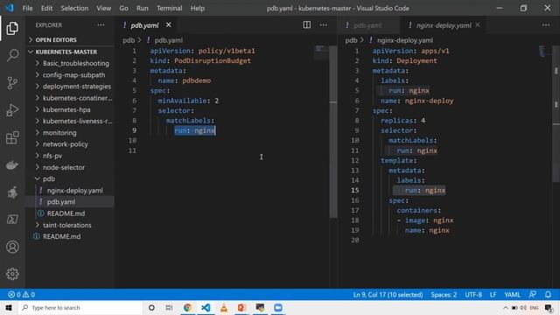Open left editor group more actions menu
Screen dimensions: 560x315
[323, 24]
